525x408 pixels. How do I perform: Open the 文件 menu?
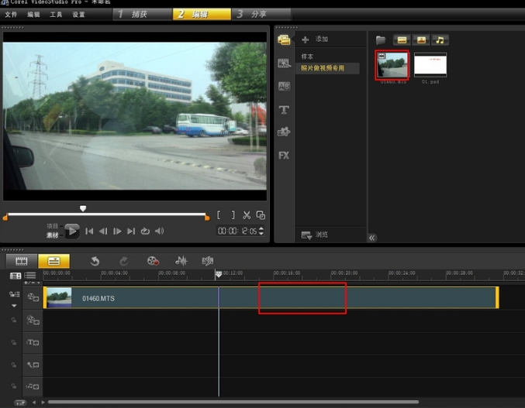[11, 15]
